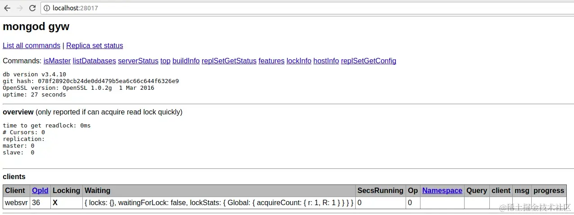Select the slave: 0 line

(18, 153)
